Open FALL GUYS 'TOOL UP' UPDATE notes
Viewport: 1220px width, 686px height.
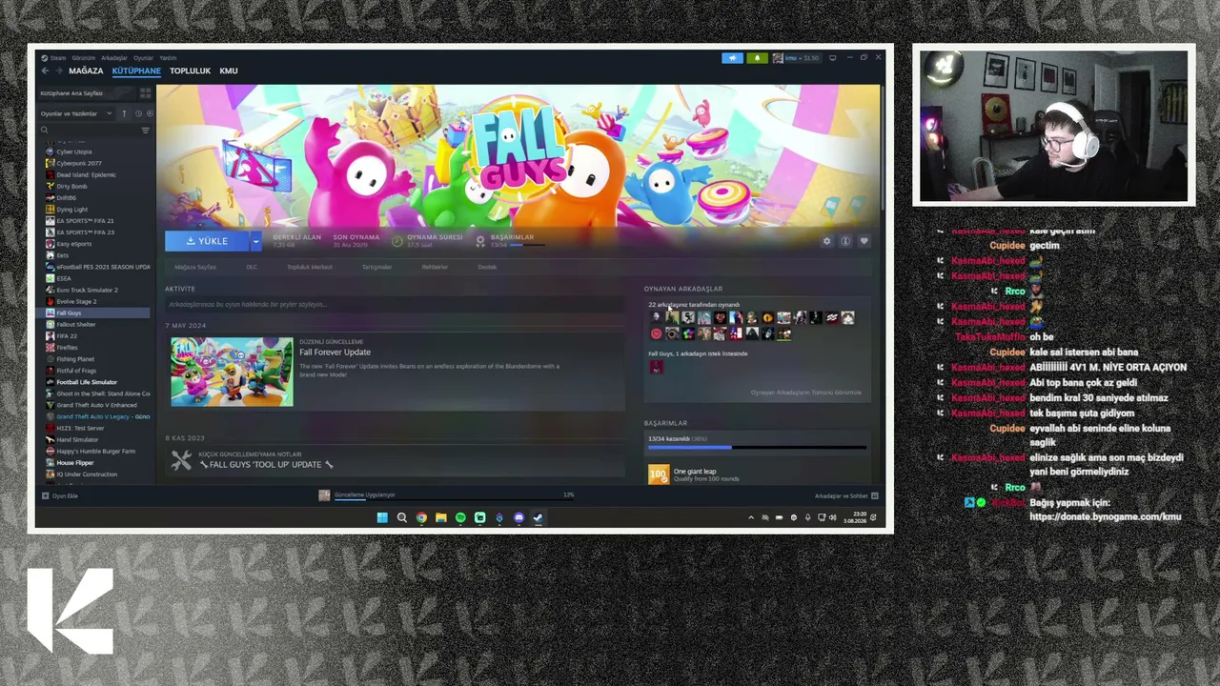coord(266,464)
